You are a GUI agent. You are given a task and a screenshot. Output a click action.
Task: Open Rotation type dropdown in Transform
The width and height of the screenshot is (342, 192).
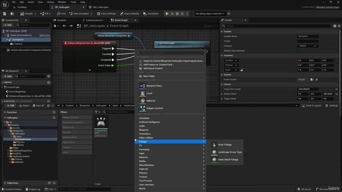pyautogui.click(x=231, y=65)
